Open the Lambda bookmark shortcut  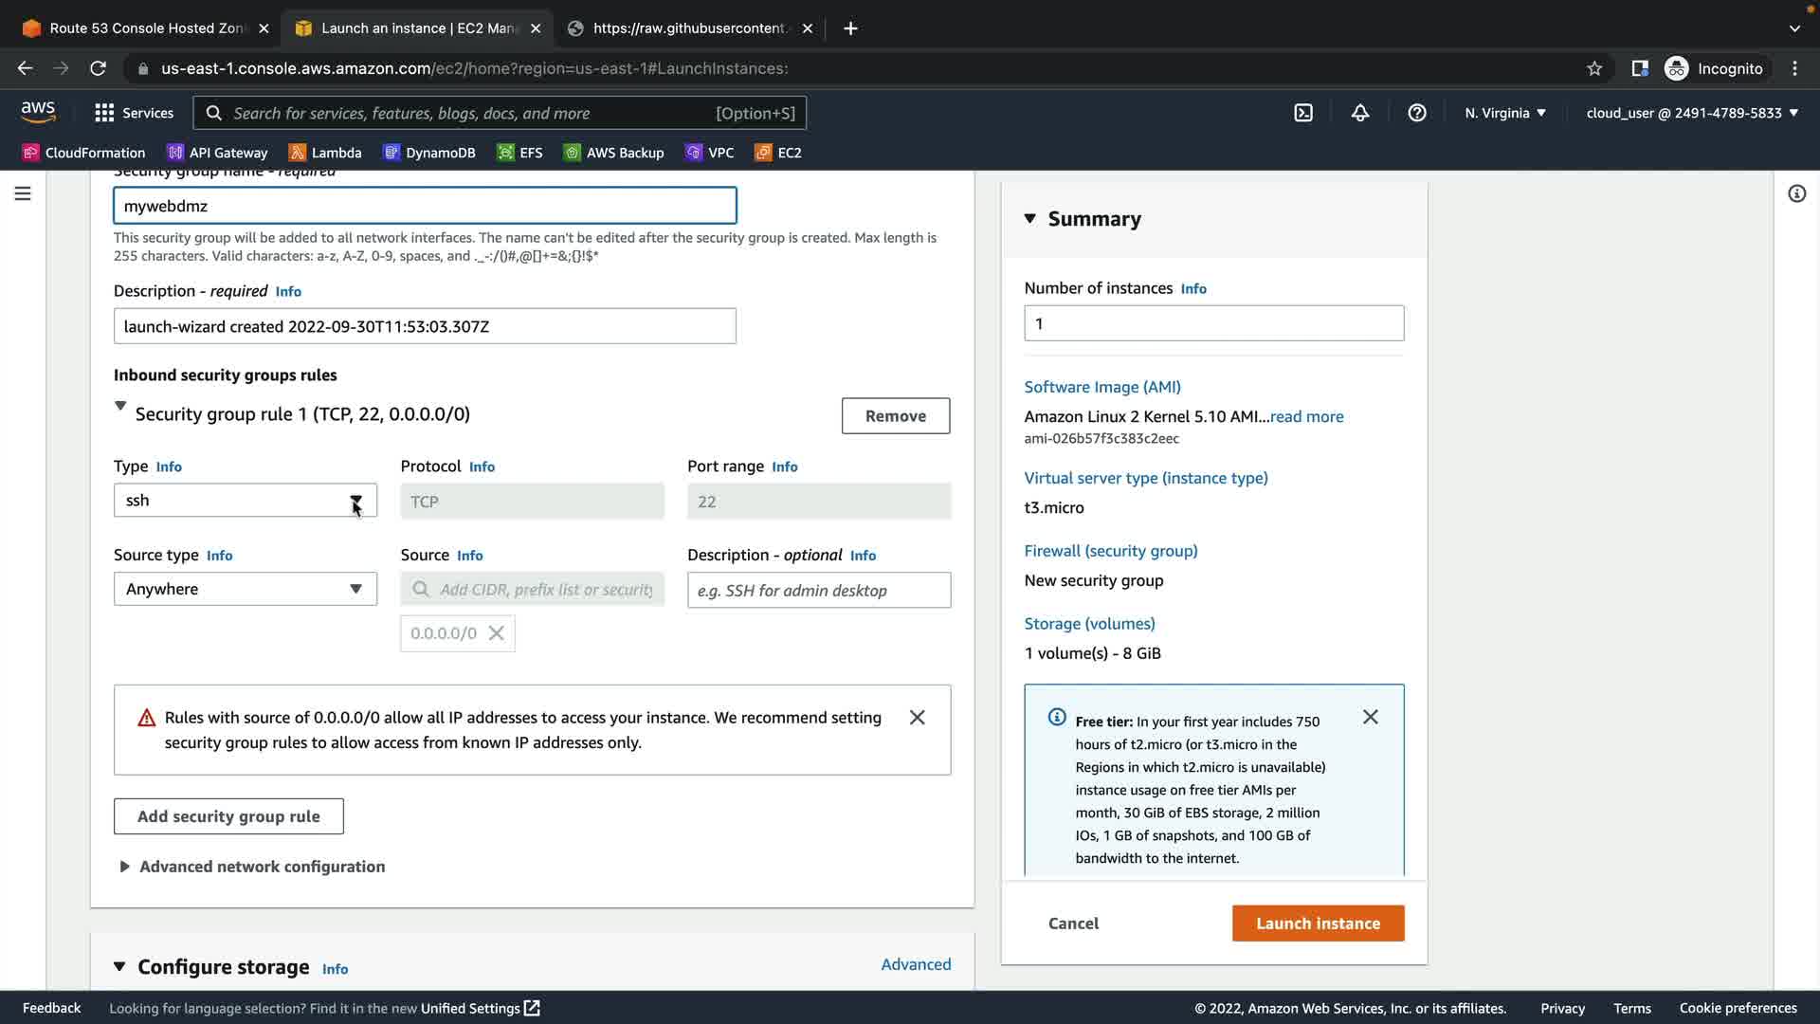[x=325, y=153]
